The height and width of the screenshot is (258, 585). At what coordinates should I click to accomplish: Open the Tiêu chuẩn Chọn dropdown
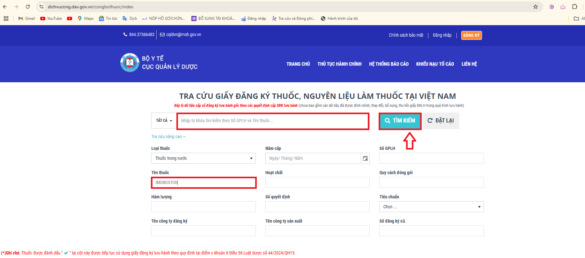coord(431,207)
